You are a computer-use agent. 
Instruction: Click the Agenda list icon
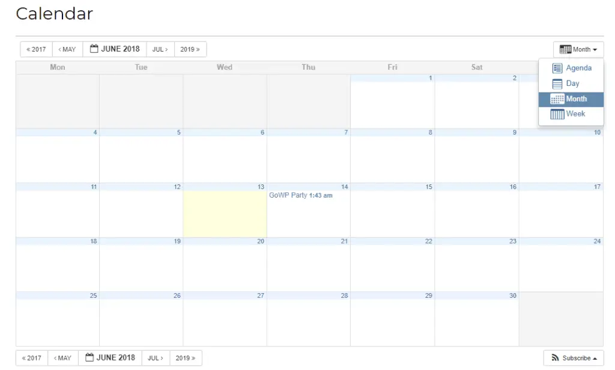point(557,68)
